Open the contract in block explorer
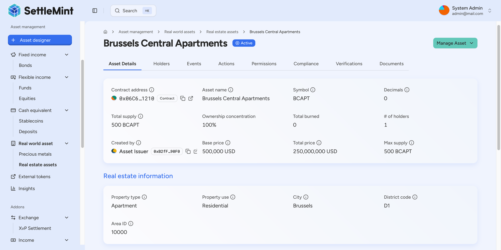The height and width of the screenshot is (250, 501). coord(191,98)
